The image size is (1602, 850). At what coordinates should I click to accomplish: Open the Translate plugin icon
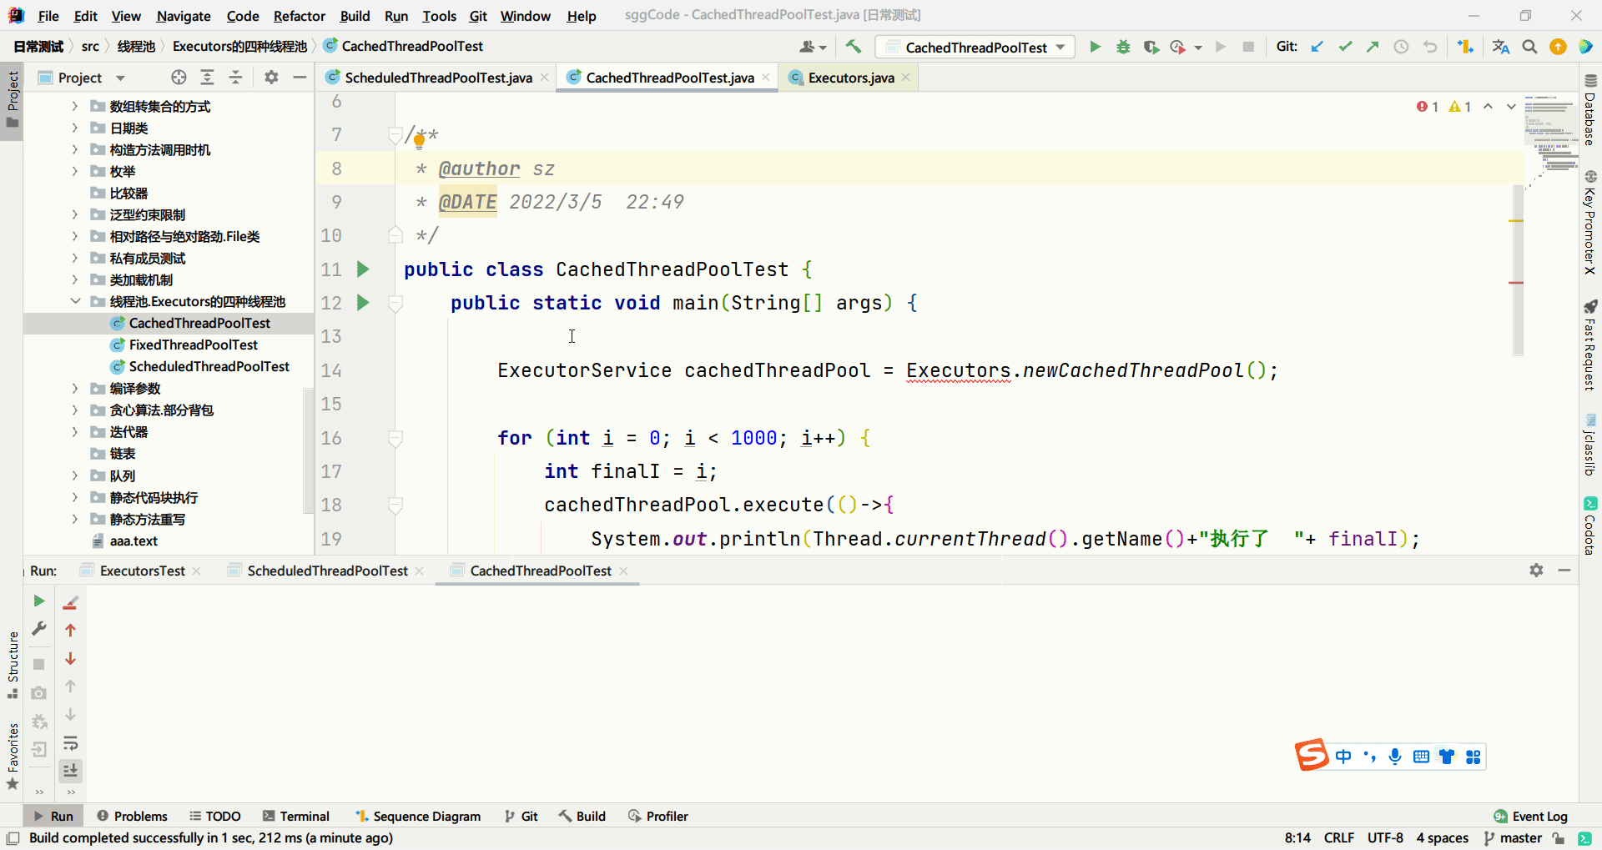pyautogui.click(x=1501, y=47)
